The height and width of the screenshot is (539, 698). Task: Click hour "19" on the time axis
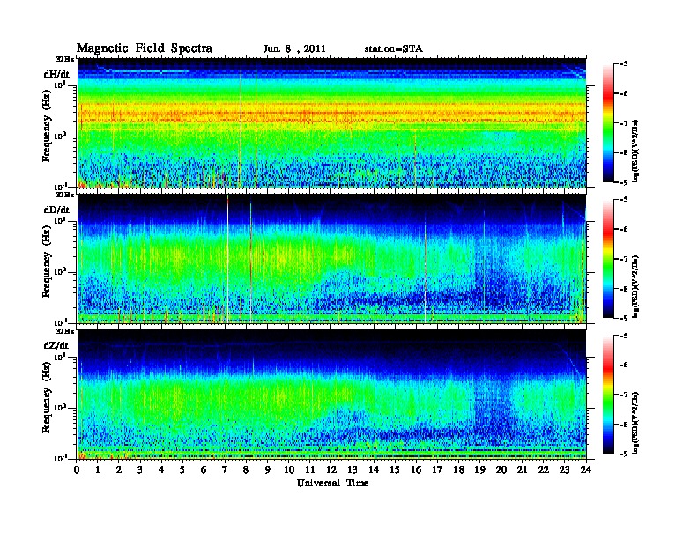pos(479,470)
